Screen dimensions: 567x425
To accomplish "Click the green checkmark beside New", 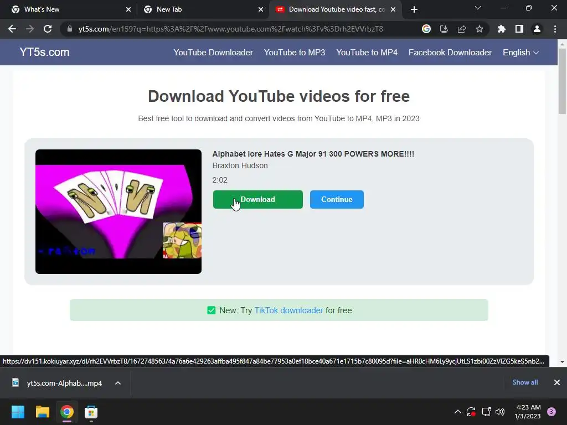I will coord(211,310).
